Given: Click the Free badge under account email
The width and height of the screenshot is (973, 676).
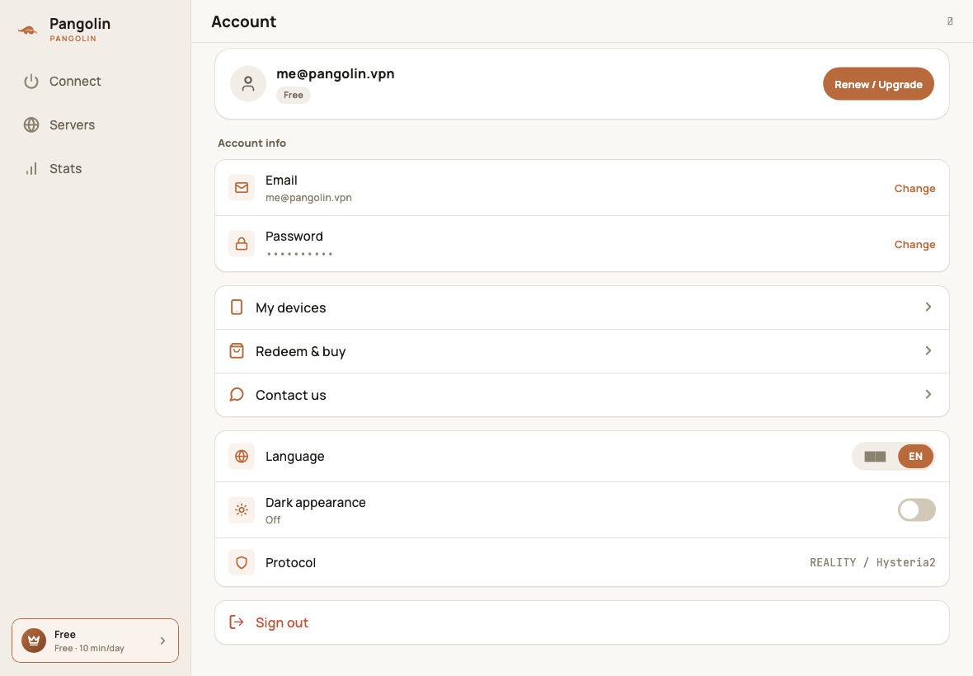Looking at the screenshot, I should click(x=294, y=95).
